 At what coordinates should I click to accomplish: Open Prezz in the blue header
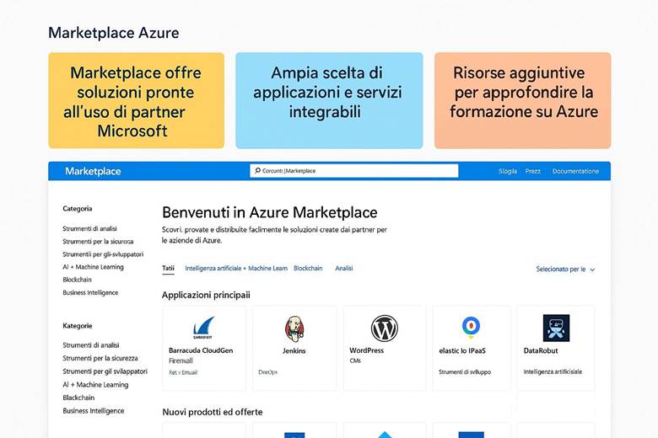tap(533, 171)
